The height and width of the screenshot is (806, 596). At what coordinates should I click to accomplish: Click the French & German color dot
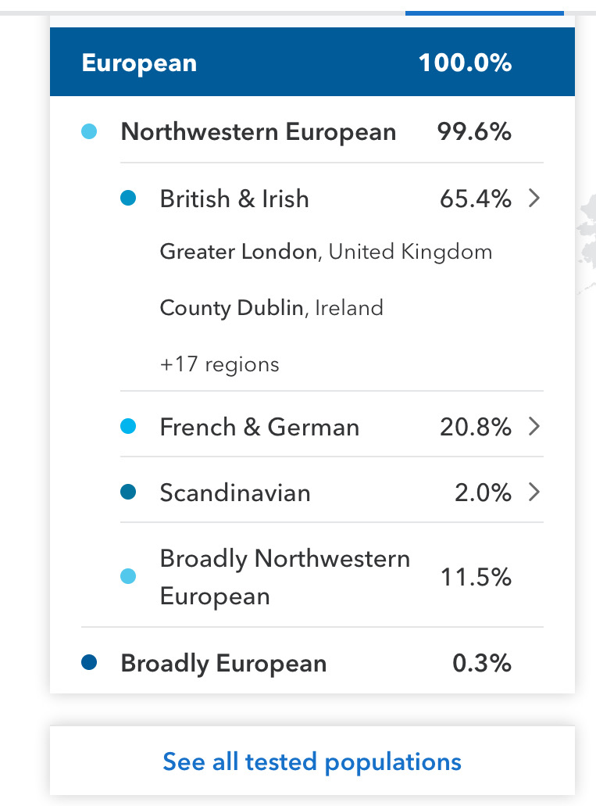click(128, 426)
